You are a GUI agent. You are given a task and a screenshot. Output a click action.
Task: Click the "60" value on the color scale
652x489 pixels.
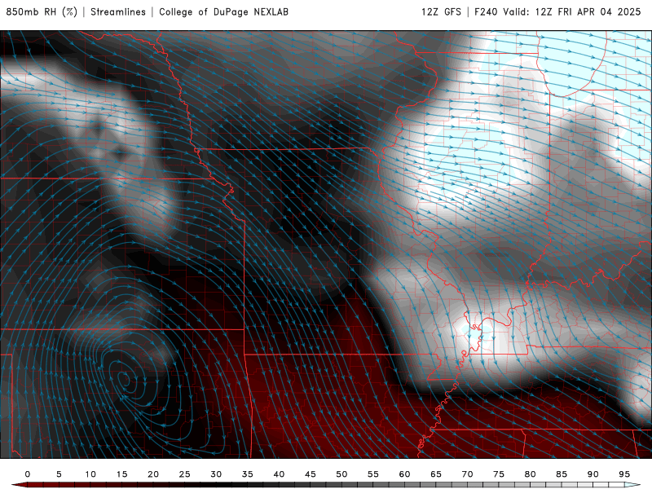[404, 474]
